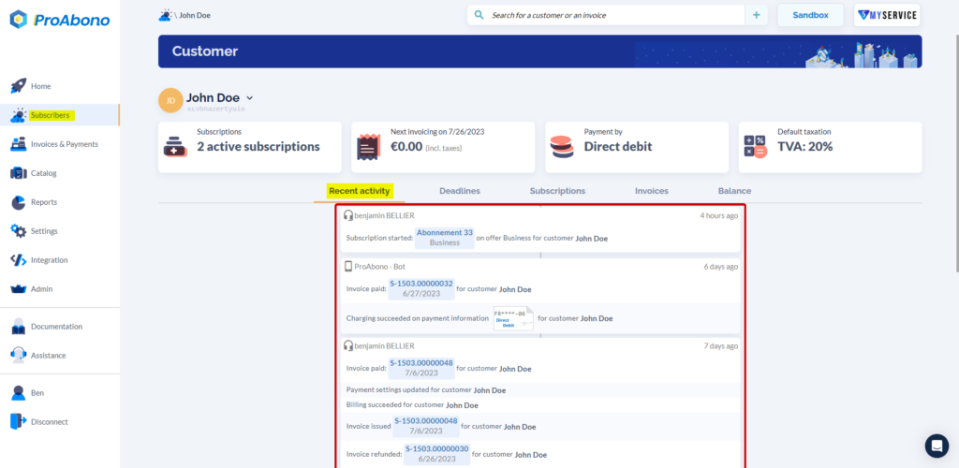Switch to the Deadlines tab

(459, 191)
